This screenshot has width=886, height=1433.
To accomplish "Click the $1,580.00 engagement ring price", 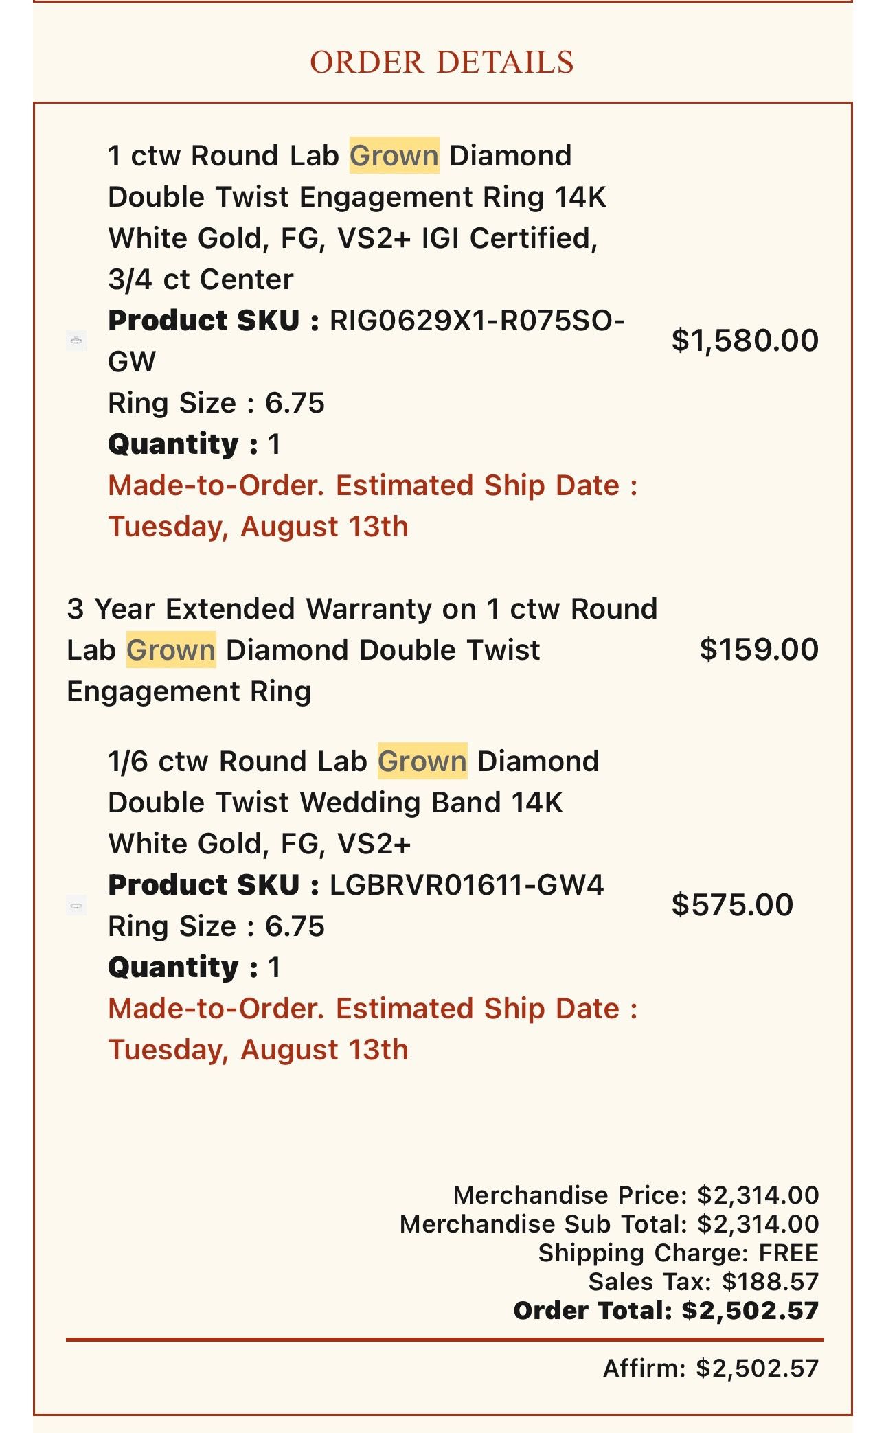I will pyautogui.click(x=745, y=341).
